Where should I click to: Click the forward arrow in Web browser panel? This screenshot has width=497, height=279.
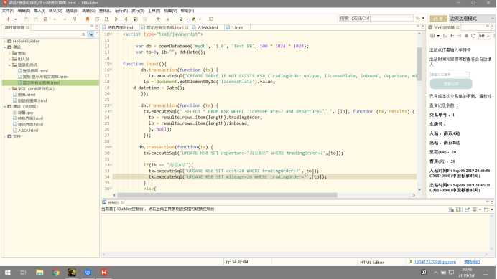pos(459,36)
